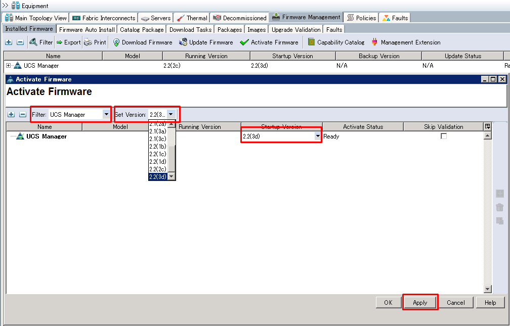Screen dimensions: 510x326
Task: Open the Policies tab
Action: [361, 18]
